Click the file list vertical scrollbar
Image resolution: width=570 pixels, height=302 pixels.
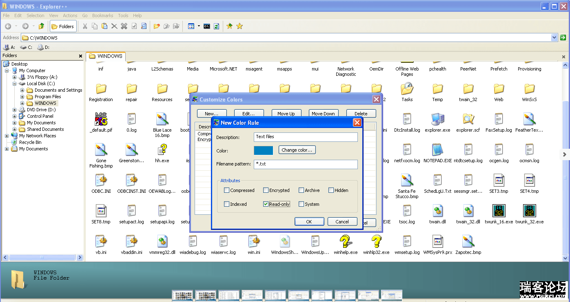[565, 161]
